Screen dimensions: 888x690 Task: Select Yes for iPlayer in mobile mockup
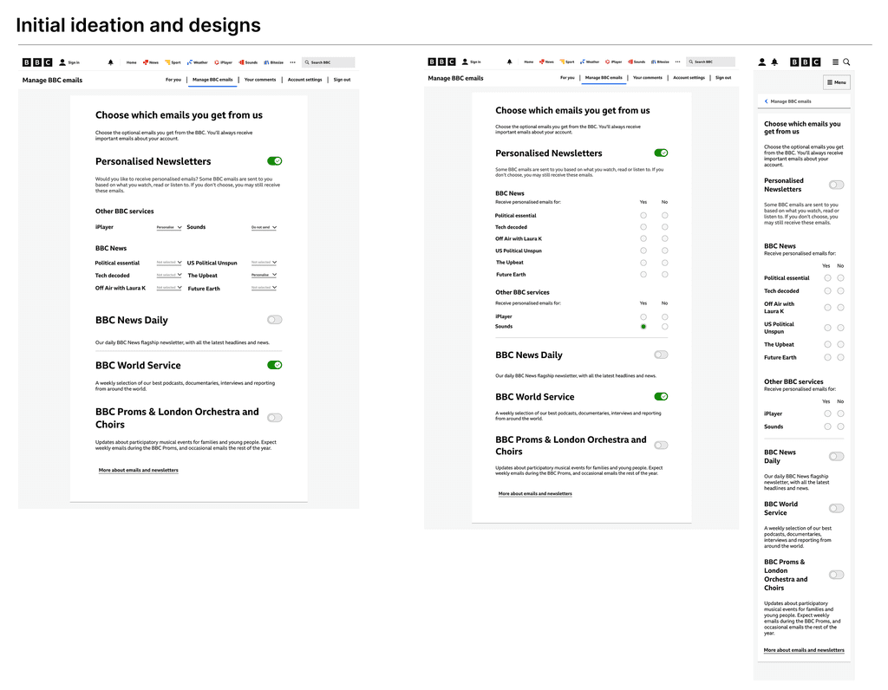828,413
